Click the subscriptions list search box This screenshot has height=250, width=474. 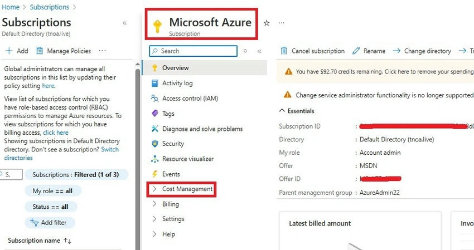(11, 174)
